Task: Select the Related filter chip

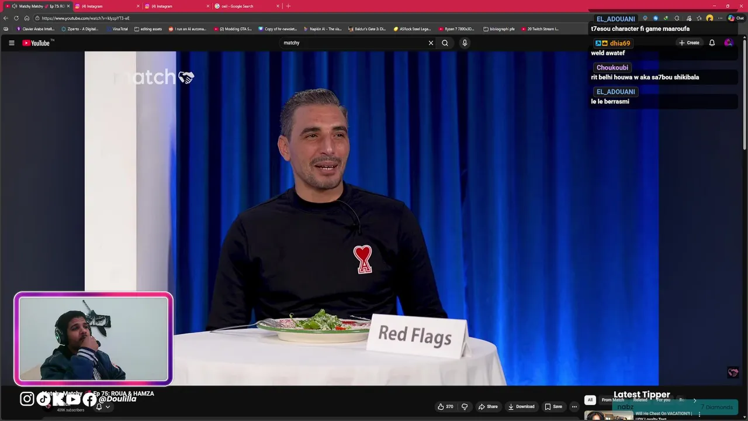Action: [640, 400]
